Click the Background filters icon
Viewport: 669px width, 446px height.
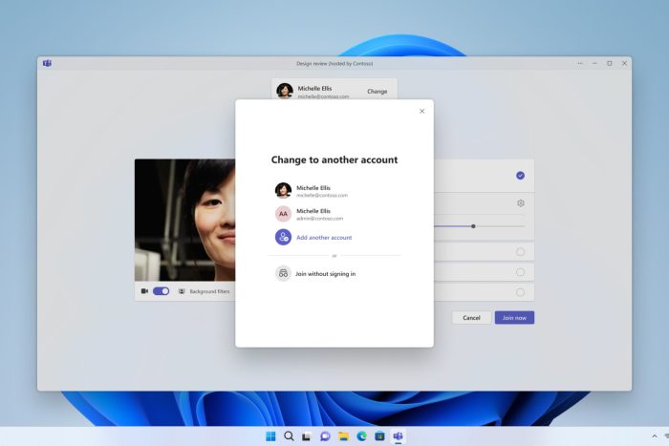[x=182, y=291]
